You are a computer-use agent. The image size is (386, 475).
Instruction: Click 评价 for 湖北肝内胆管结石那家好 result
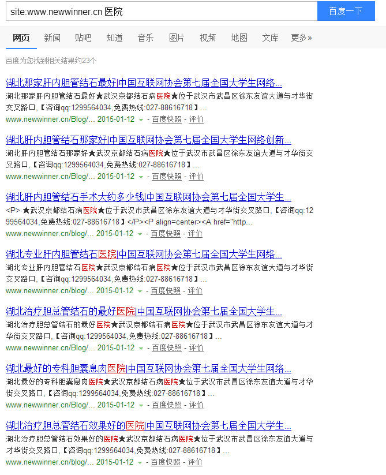[x=196, y=177]
